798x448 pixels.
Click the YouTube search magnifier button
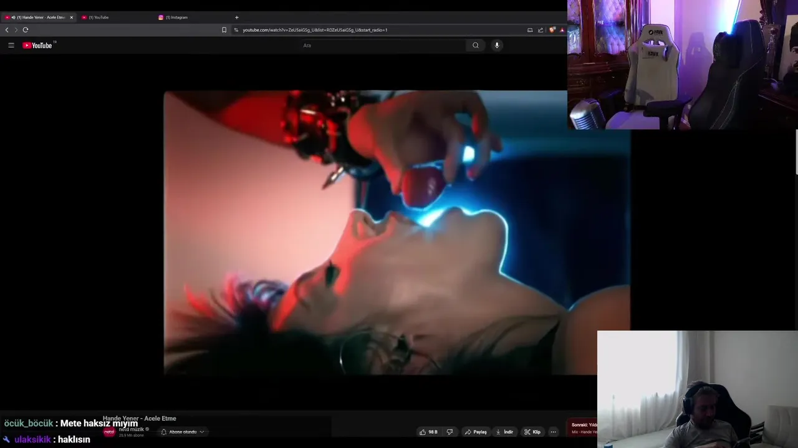(x=476, y=45)
